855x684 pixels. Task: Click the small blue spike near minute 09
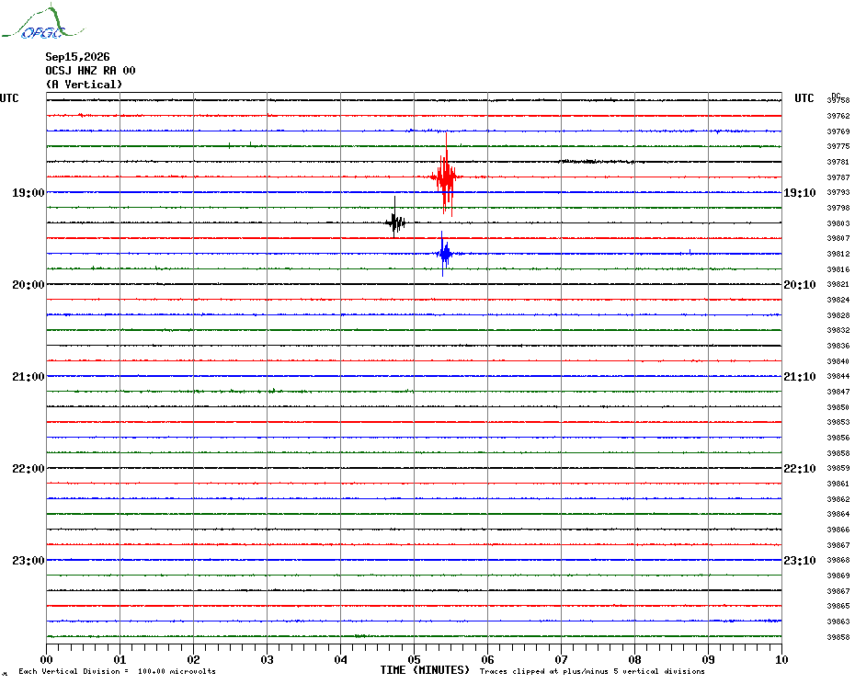690,252
